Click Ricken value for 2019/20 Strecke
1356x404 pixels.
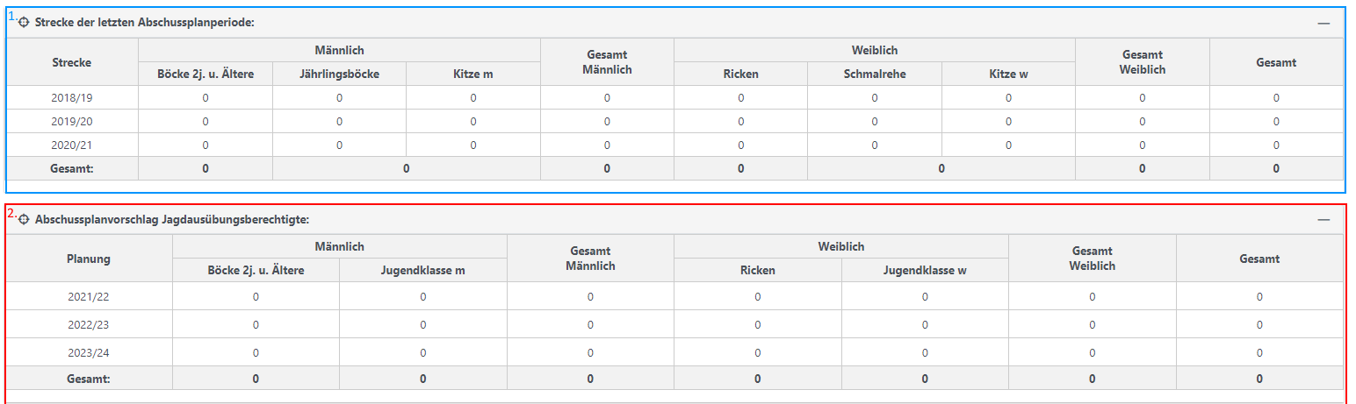point(740,122)
